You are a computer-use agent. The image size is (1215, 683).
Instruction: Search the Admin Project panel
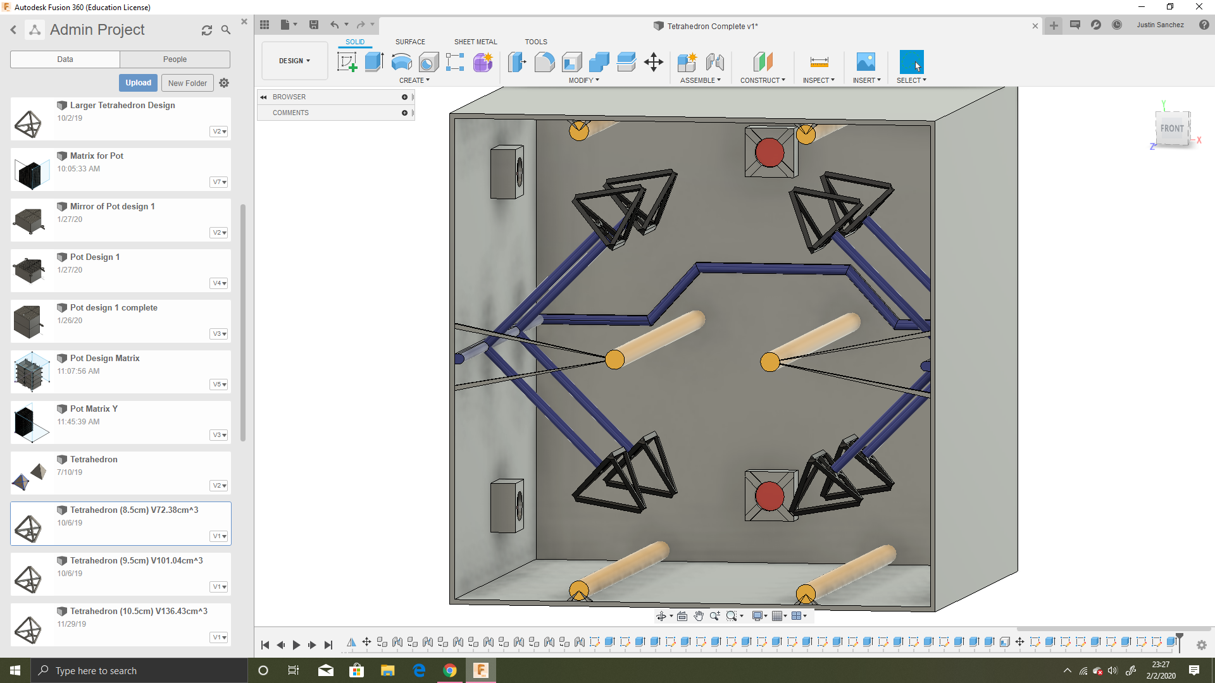(226, 30)
